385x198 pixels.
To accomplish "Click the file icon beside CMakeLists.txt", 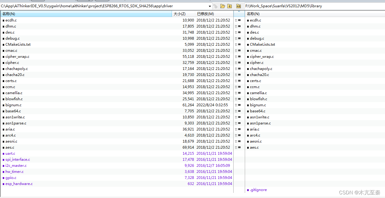I will (x=4, y=45).
